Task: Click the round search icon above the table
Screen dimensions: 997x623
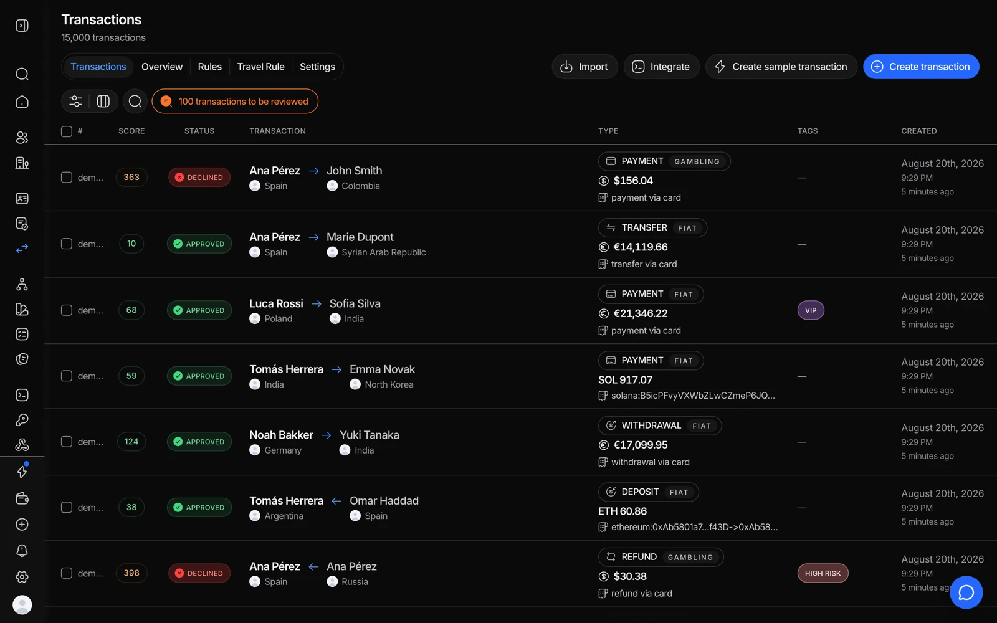Action: click(135, 101)
